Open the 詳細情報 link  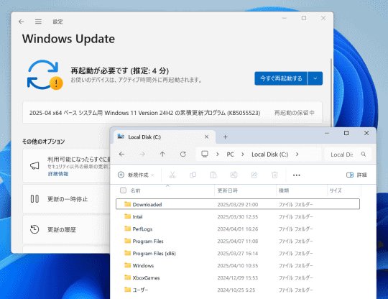pos(58,174)
